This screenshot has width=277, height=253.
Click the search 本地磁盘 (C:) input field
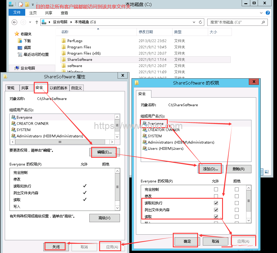click(235, 22)
